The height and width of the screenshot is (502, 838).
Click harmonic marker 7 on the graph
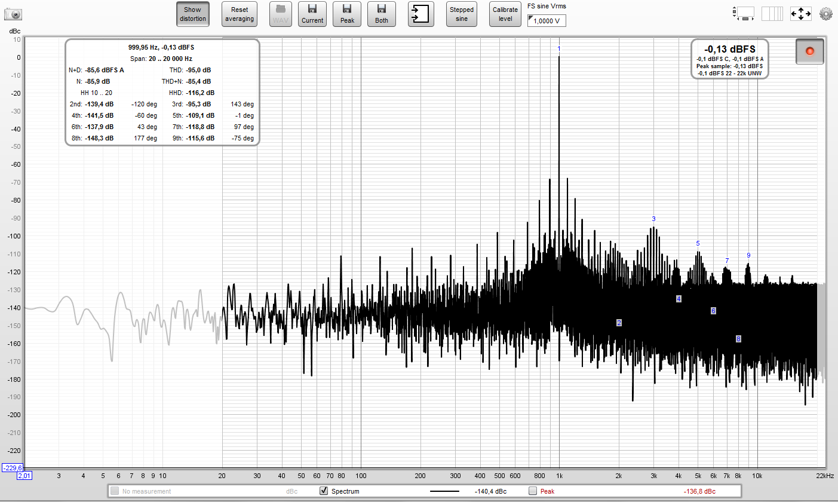tap(727, 261)
